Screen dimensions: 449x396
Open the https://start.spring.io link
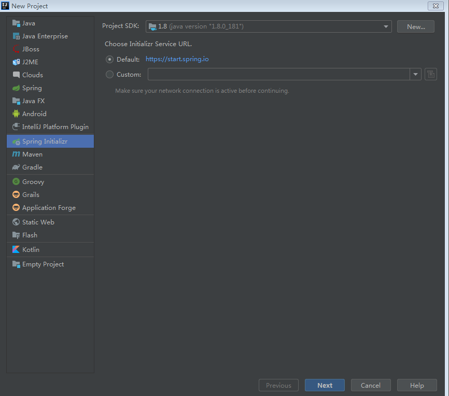tap(177, 59)
